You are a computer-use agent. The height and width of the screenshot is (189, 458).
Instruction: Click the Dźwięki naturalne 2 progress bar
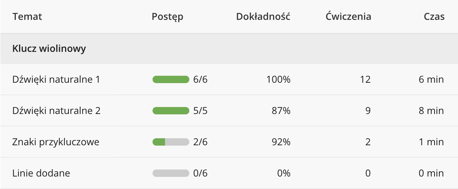coord(171,111)
